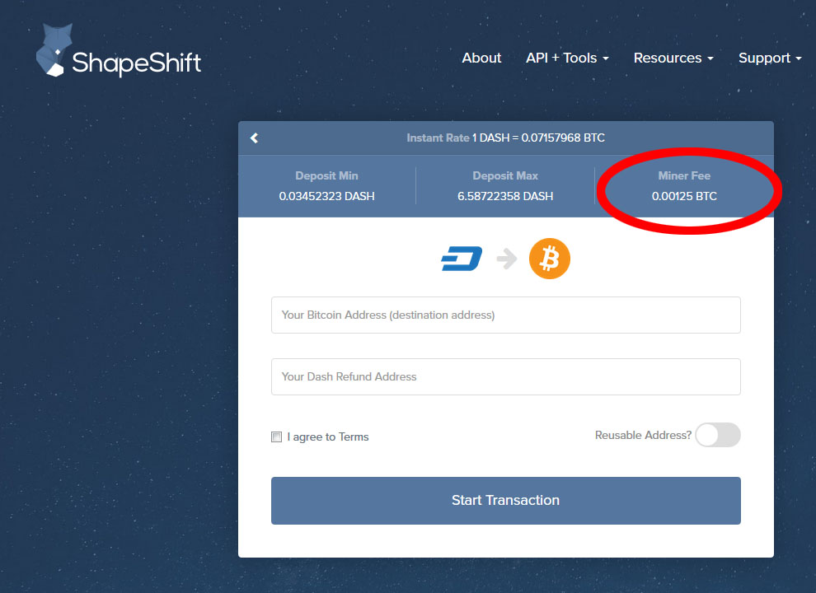
Task: Expand the Support dropdown menu
Action: click(770, 58)
